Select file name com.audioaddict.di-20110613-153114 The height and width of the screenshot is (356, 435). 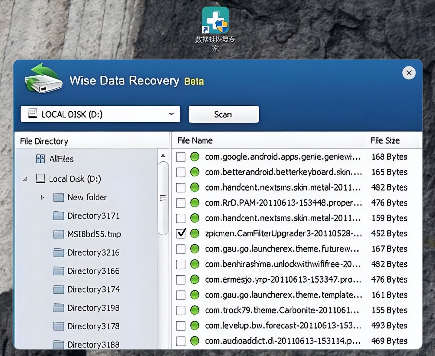tap(283, 341)
